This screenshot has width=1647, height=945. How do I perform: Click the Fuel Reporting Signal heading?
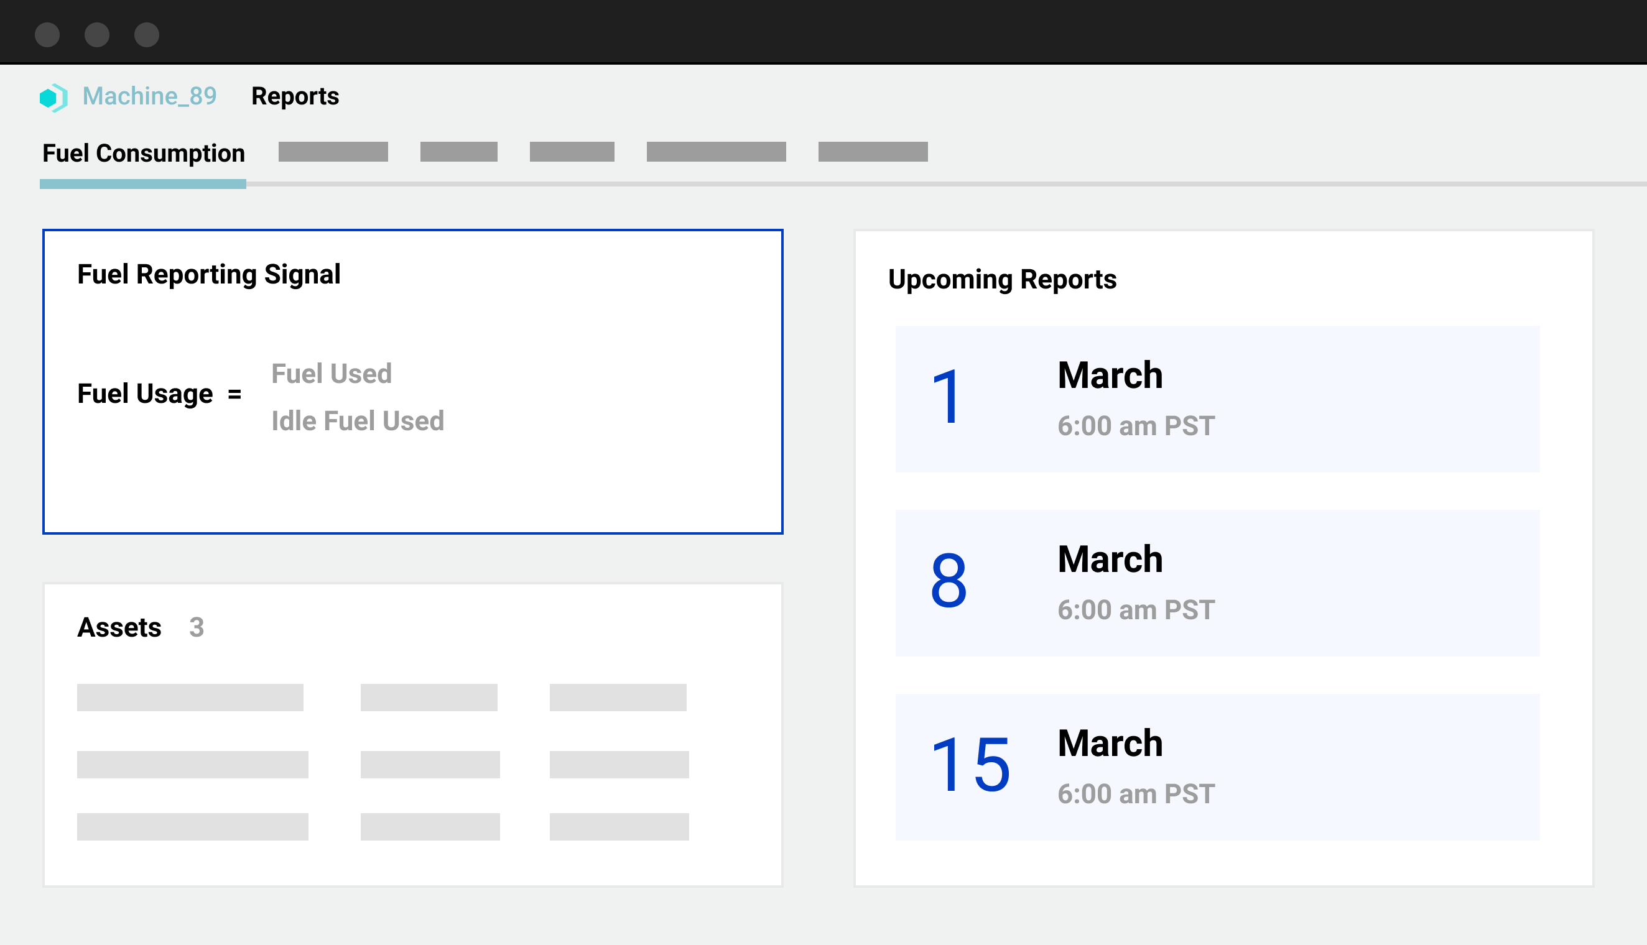[209, 275]
